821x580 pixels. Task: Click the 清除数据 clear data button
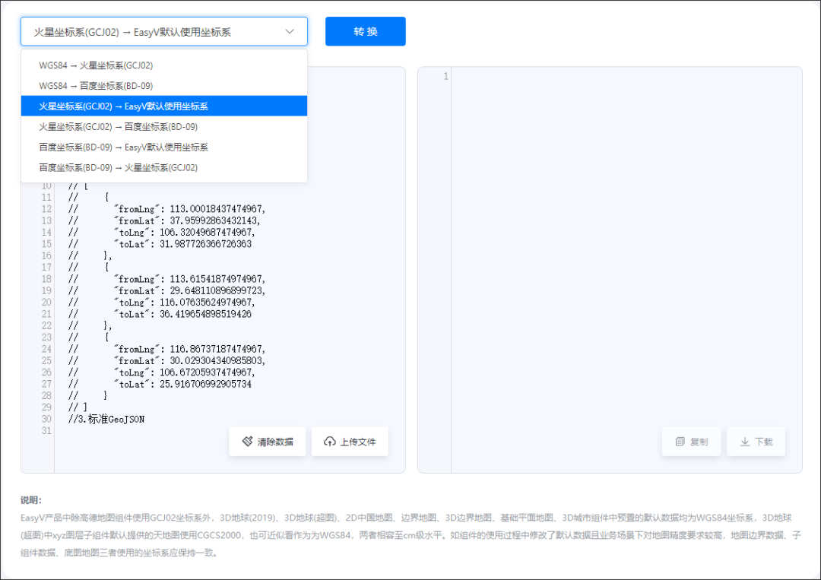click(267, 442)
